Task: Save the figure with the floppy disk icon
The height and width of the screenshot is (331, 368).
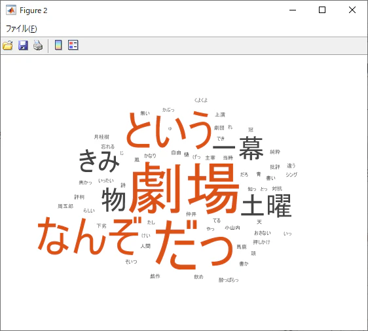Action: coord(23,45)
